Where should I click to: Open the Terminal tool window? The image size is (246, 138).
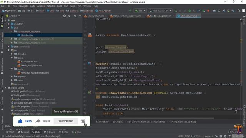(x=23, y=132)
